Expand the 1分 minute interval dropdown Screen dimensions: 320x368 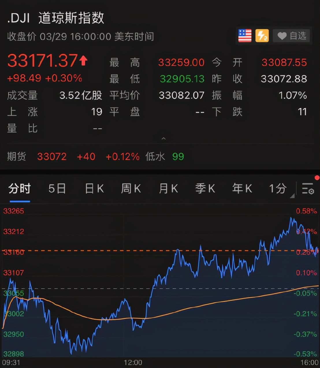(292, 196)
